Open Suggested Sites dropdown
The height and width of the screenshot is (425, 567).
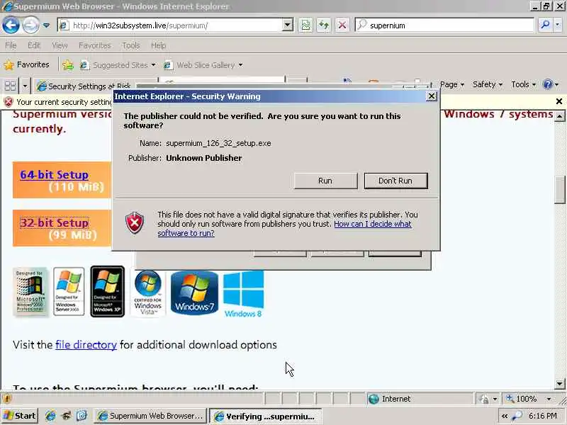click(118, 65)
